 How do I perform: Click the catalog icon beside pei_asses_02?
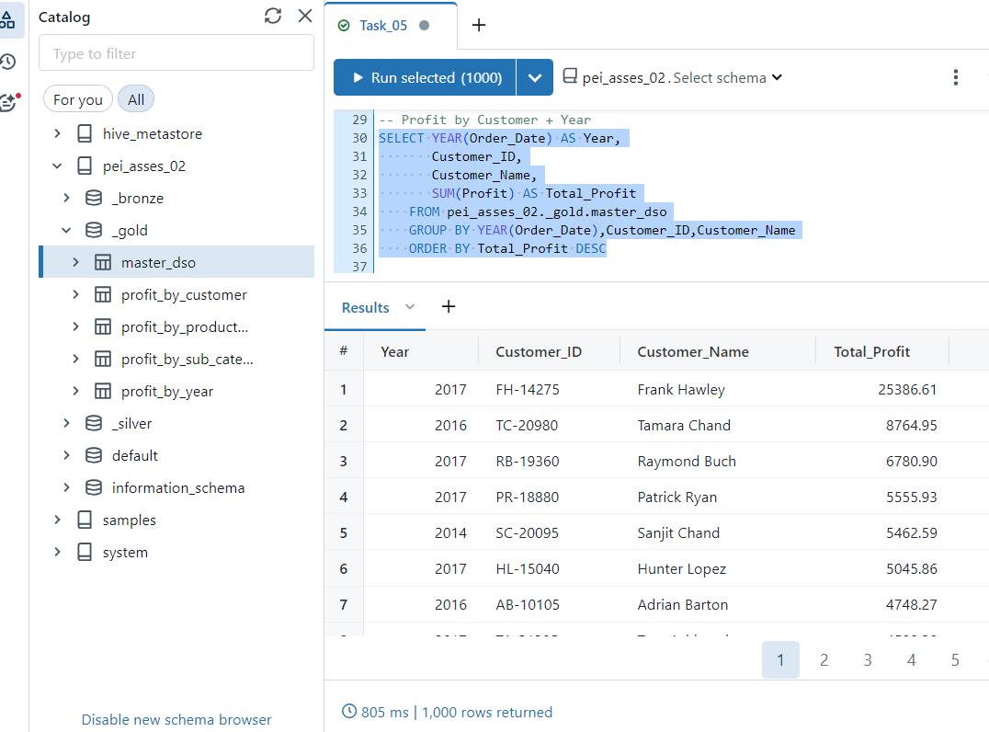click(x=570, y=76)
